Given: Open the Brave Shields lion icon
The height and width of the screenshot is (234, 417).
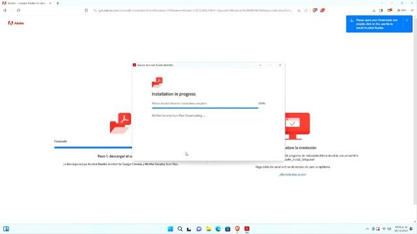Looking at the screenshot, I should (315, 10).
